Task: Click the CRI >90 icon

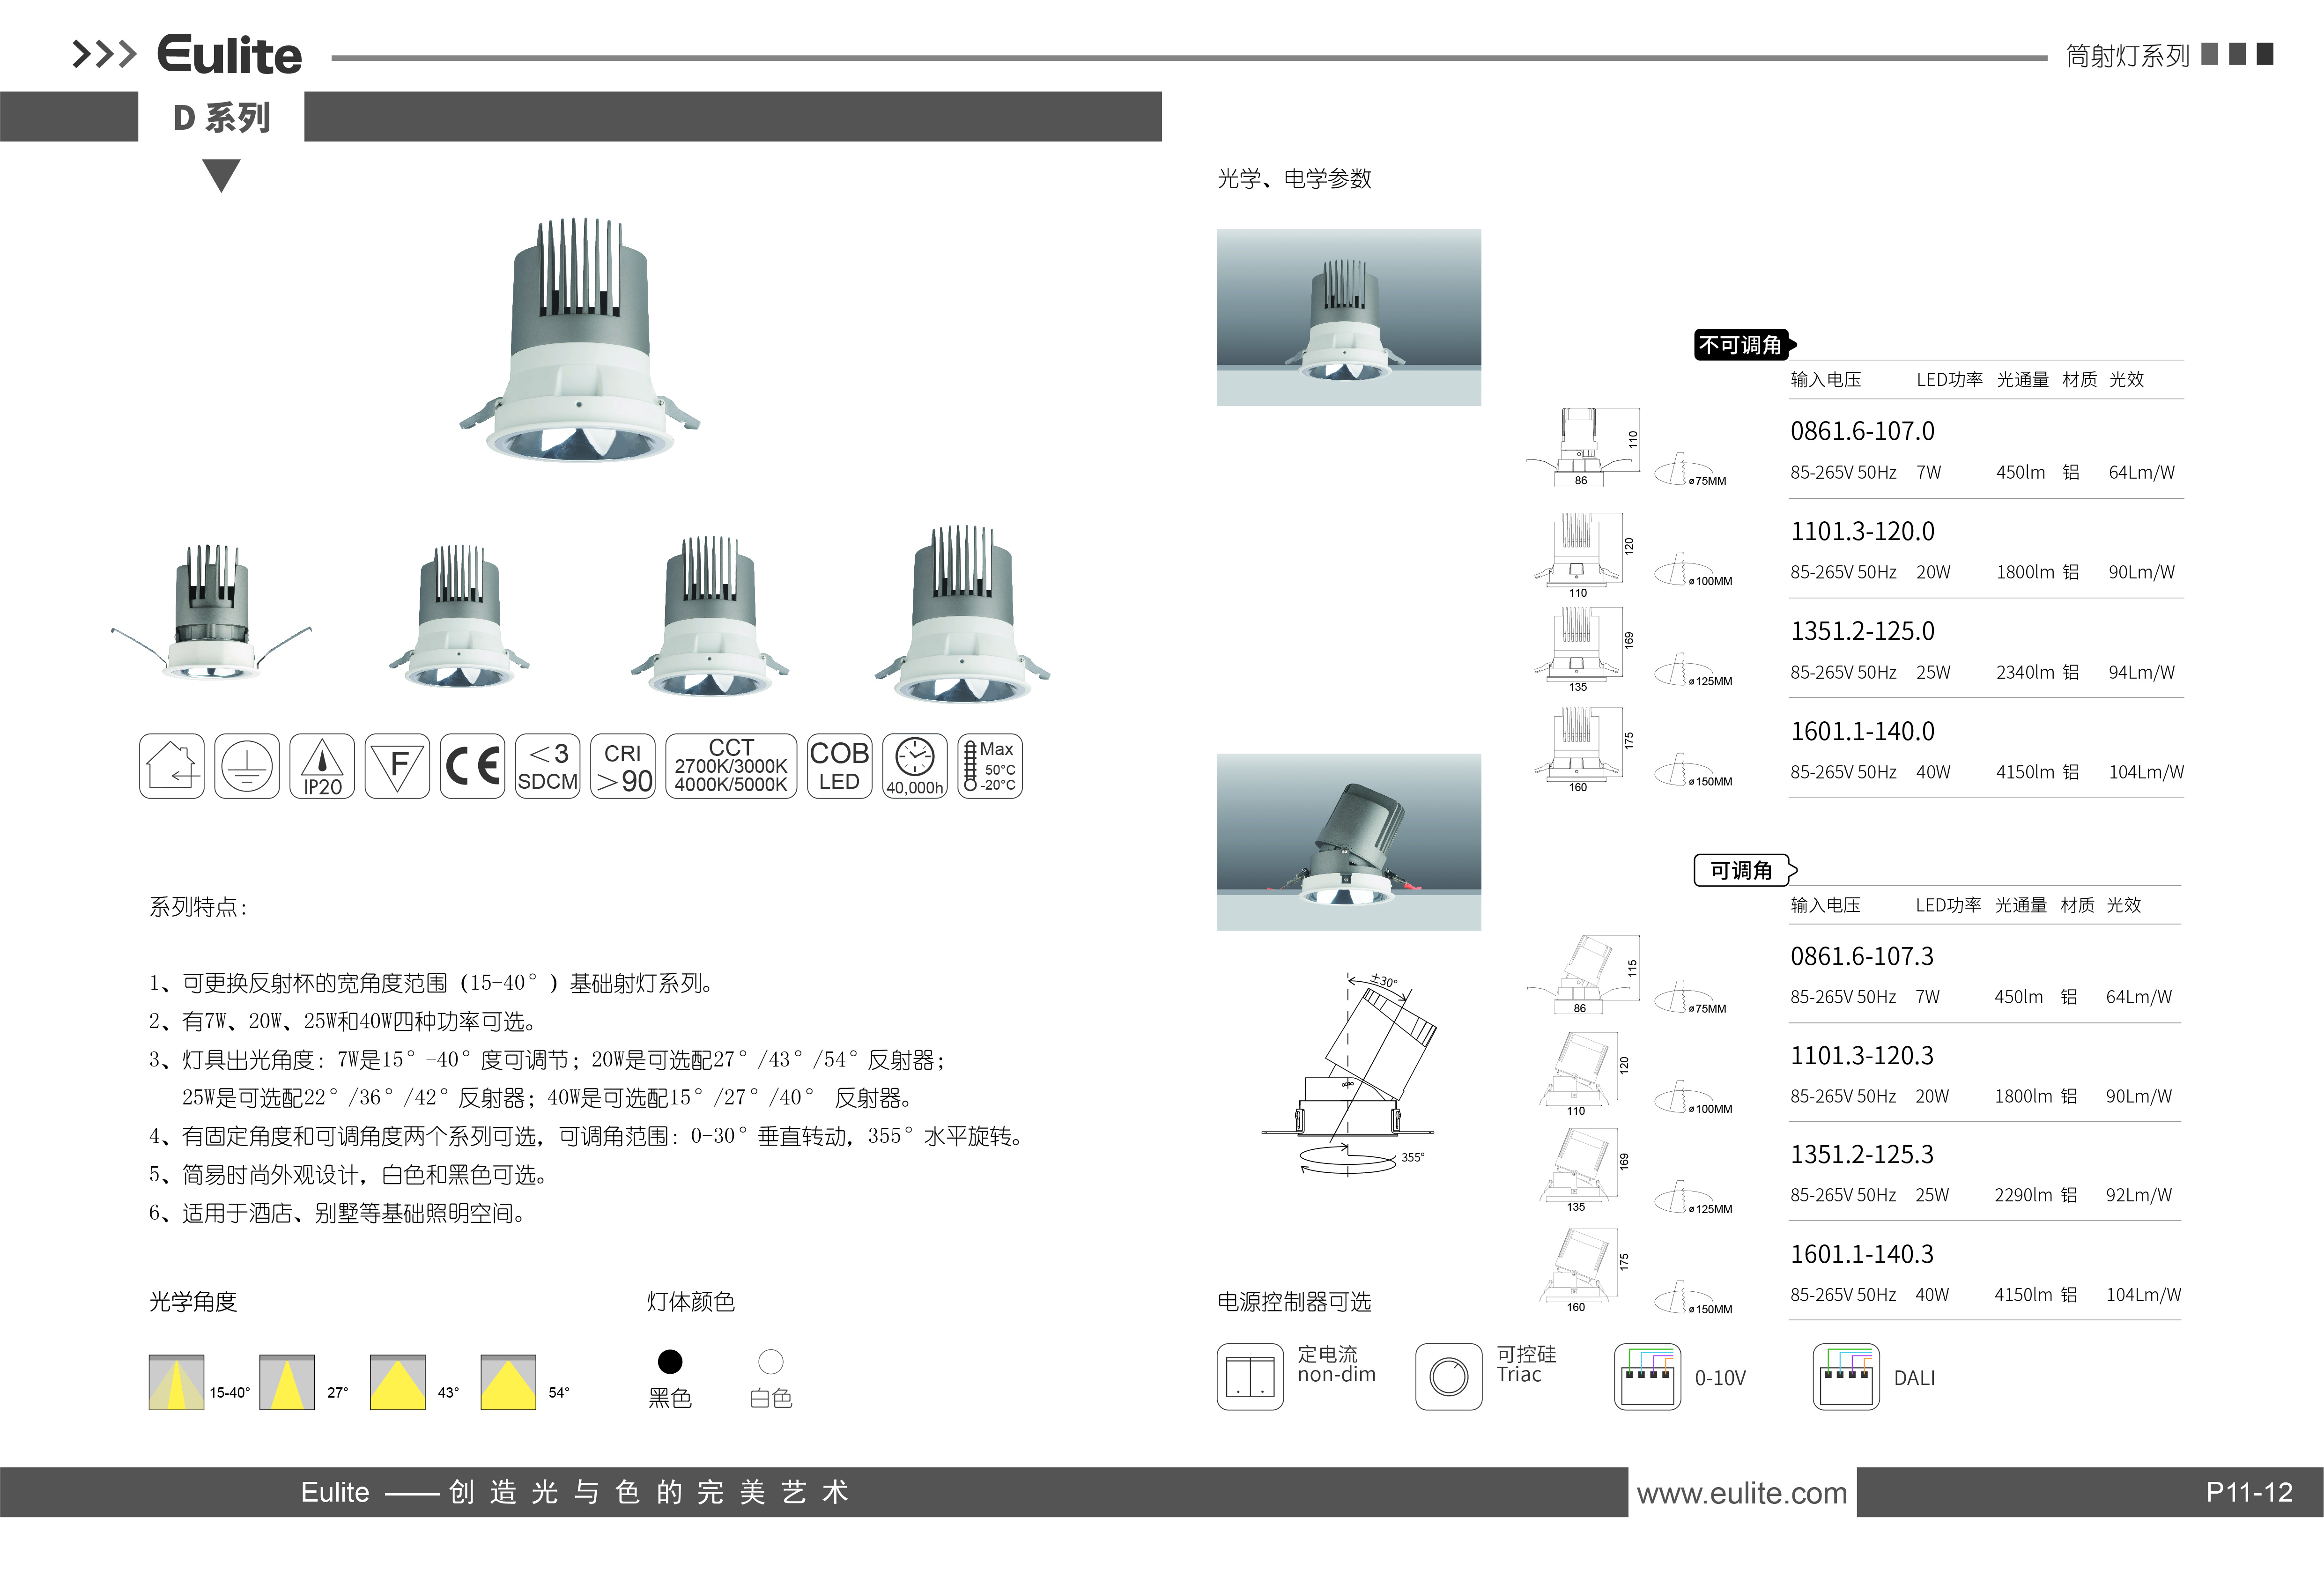Action: [623, 766]
